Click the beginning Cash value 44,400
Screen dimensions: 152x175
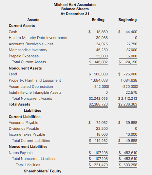(x=131, y=32)
